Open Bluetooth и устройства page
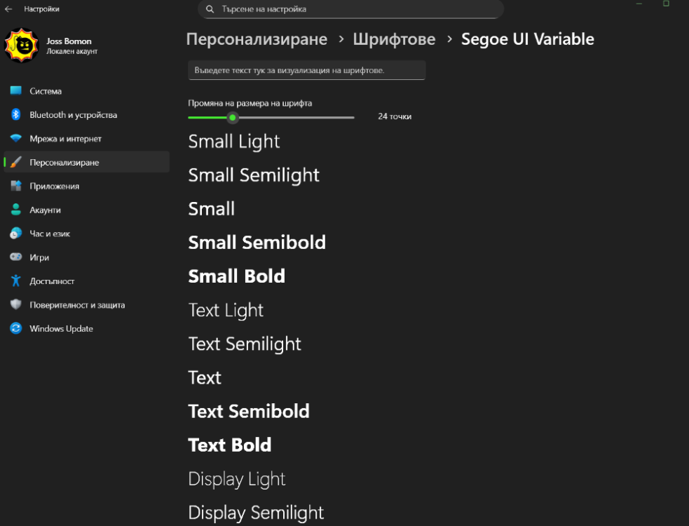The width and height of the screenshot is (689, 526). coord(87,115)
